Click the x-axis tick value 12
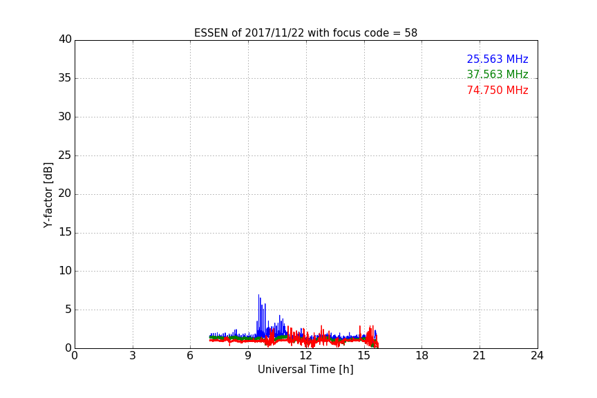The image size is (597, 398). [306, 356]
